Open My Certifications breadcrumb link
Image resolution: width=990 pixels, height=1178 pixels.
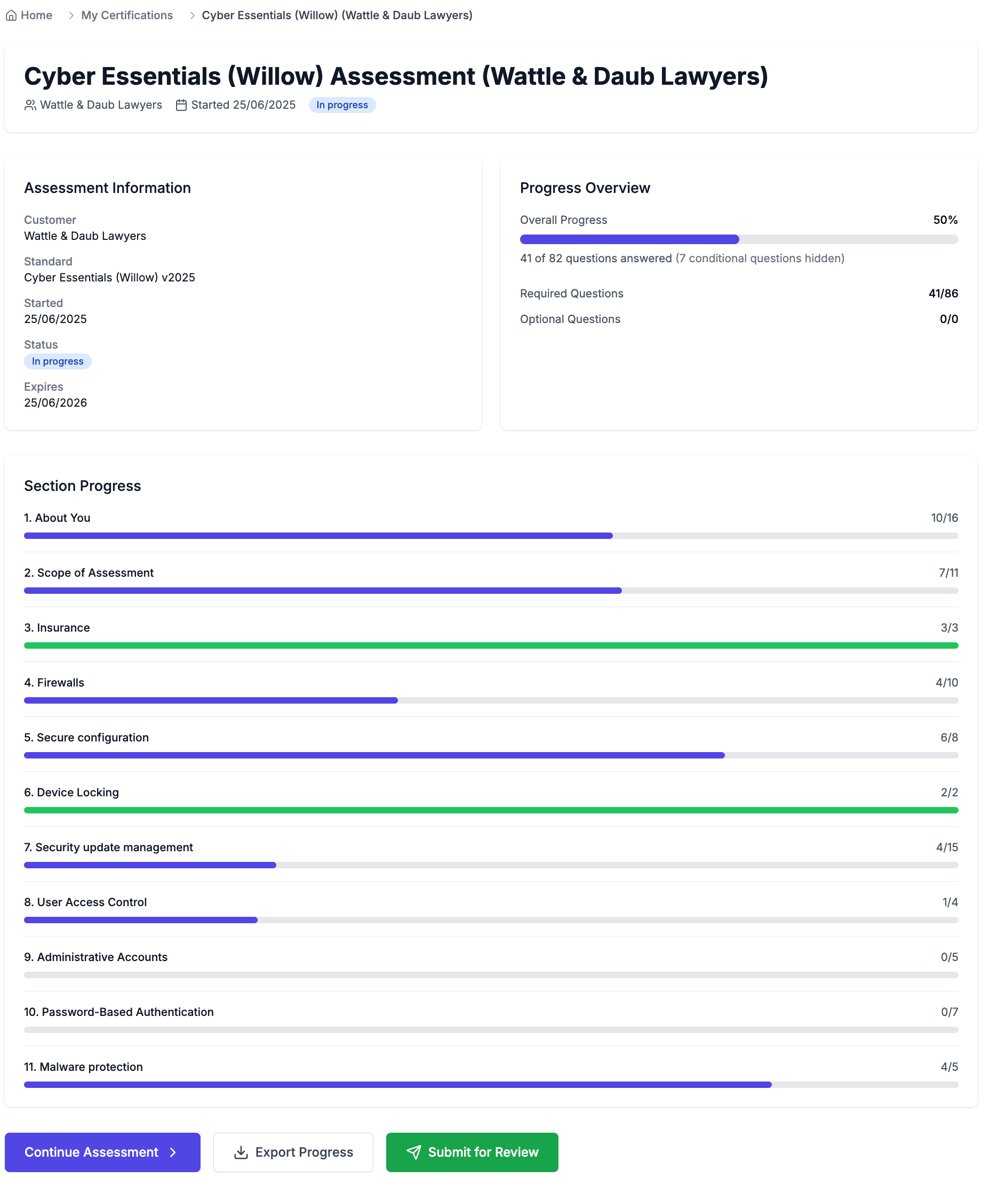(127, 15)
